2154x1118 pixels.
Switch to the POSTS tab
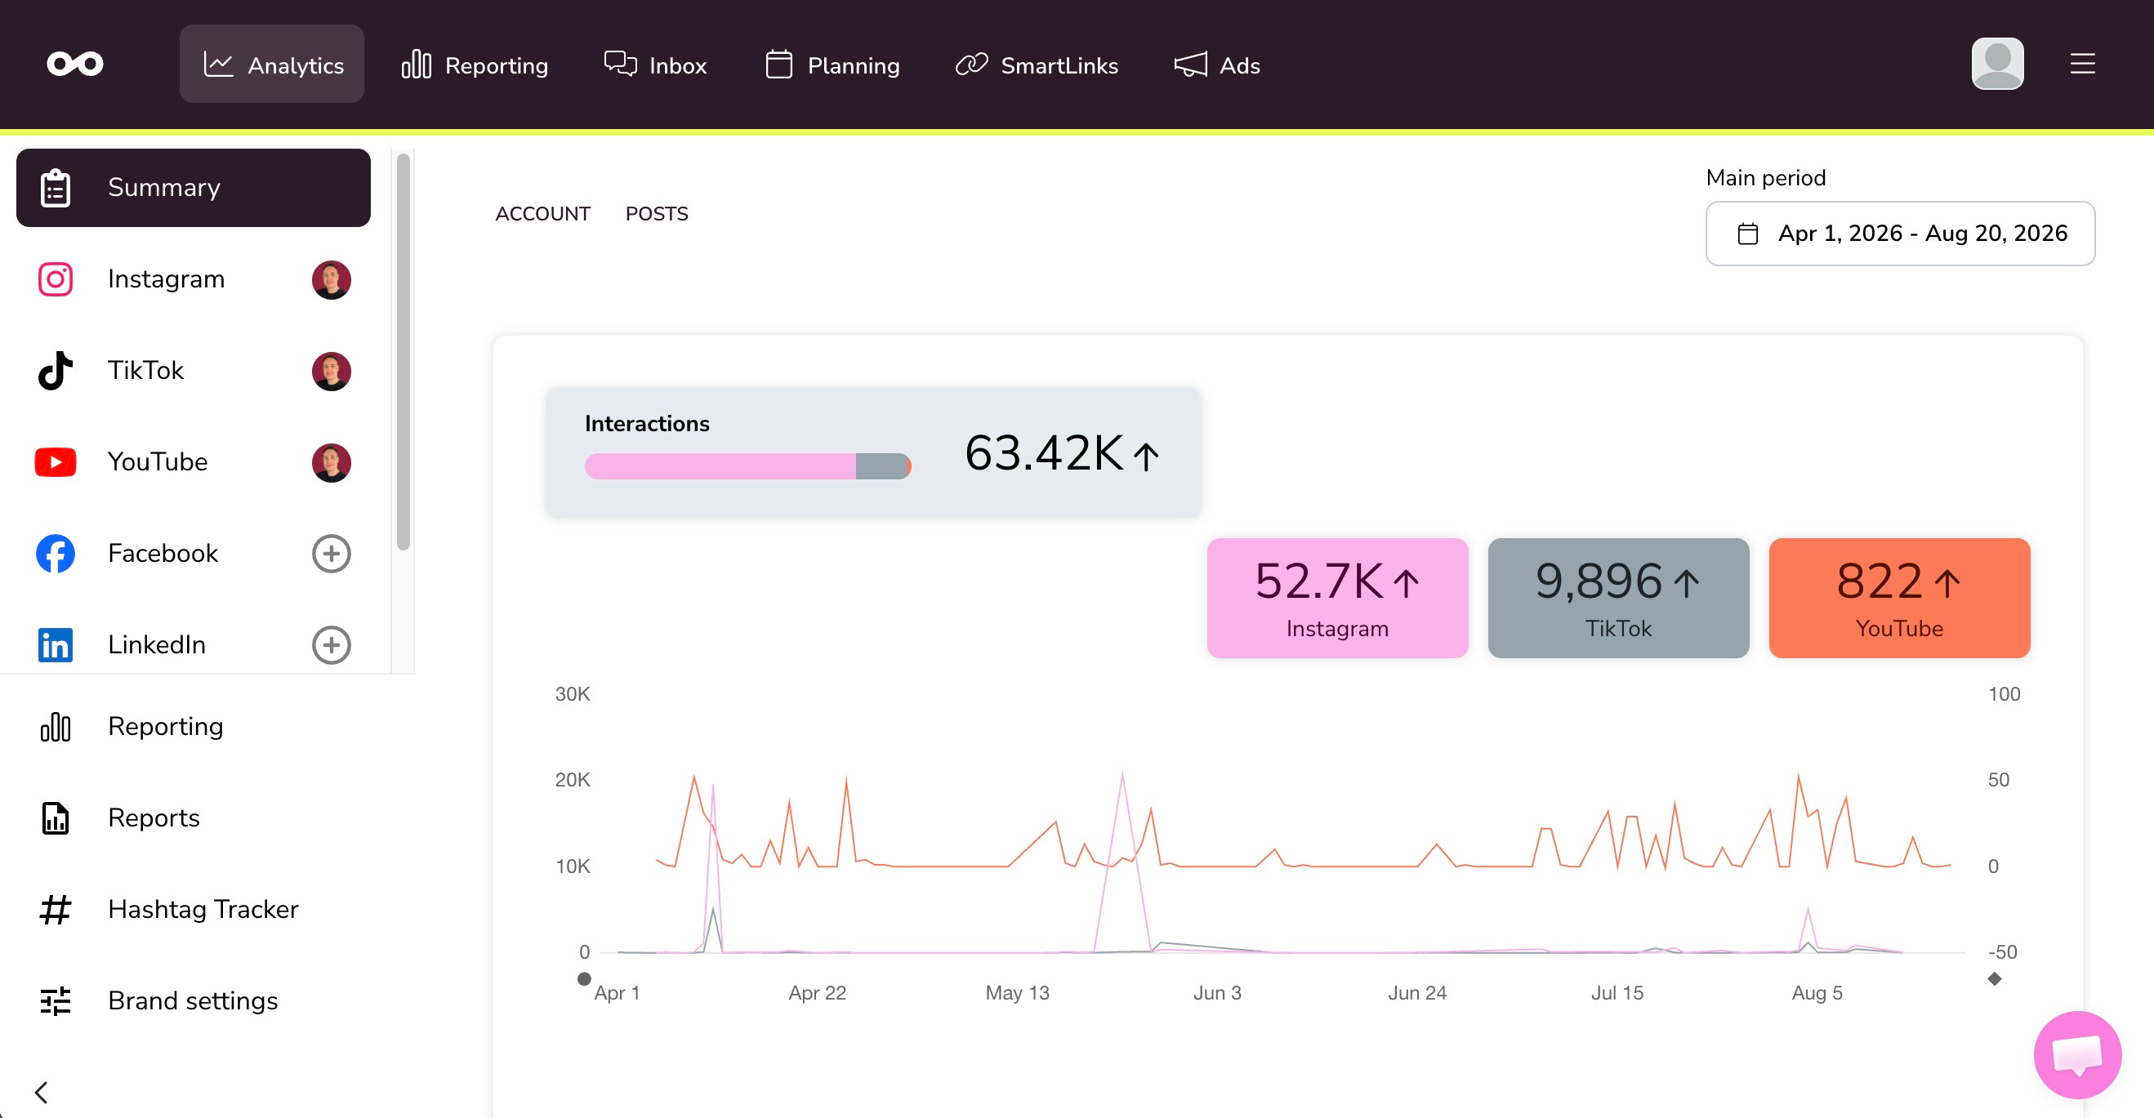click(657, 214)
